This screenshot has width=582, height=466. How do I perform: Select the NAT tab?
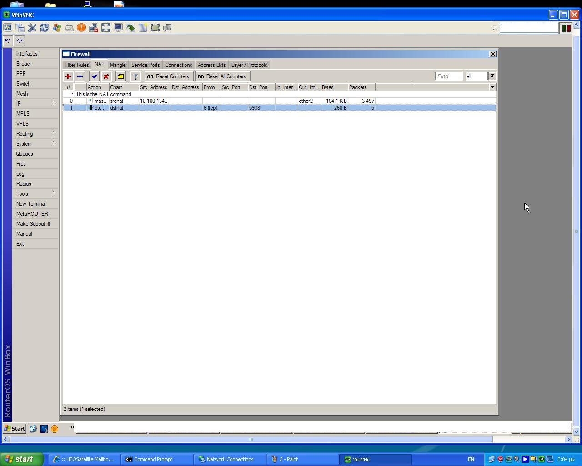(100, 65)
